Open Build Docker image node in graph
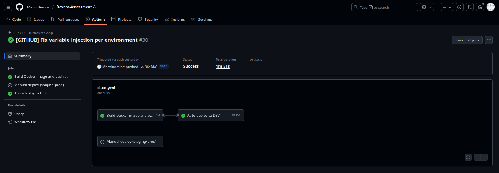Viewport: 499px width, 173px height. pyautogui.click(x=130, y=115)
